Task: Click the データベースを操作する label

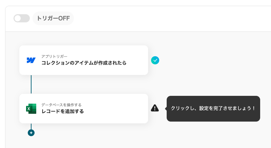Action: pyautogui.click(x=61, y=105)
